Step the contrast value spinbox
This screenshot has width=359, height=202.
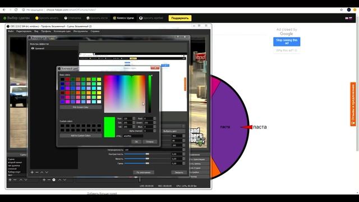point(183,154)
